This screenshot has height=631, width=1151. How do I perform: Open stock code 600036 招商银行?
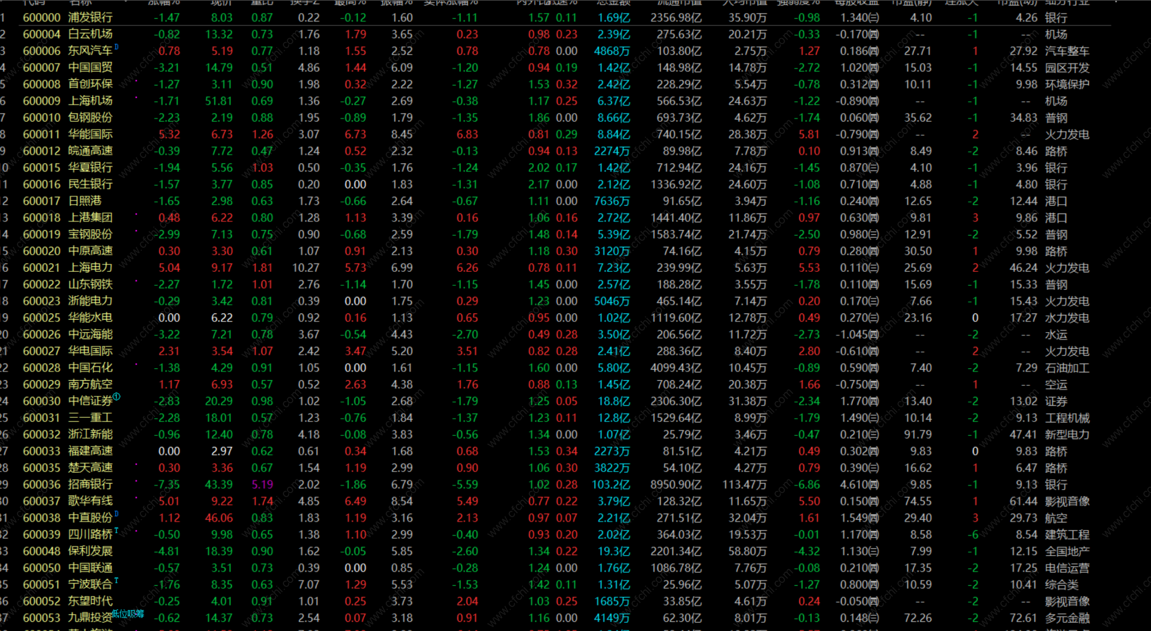click(42, 485)
